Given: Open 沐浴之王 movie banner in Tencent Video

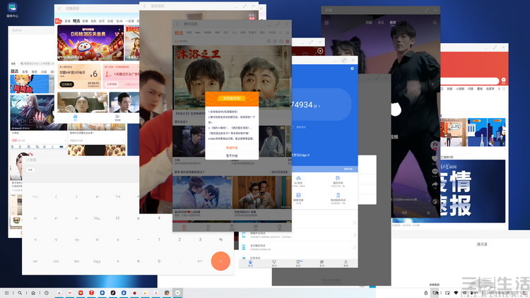Looking at the screenshot, I should coord(232,77).
